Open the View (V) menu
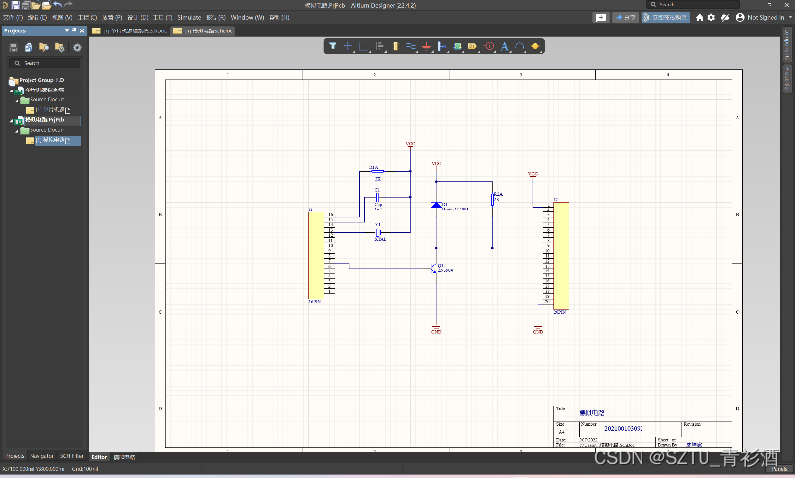This screenshot has width=795, height=478. tap(62, 18)
